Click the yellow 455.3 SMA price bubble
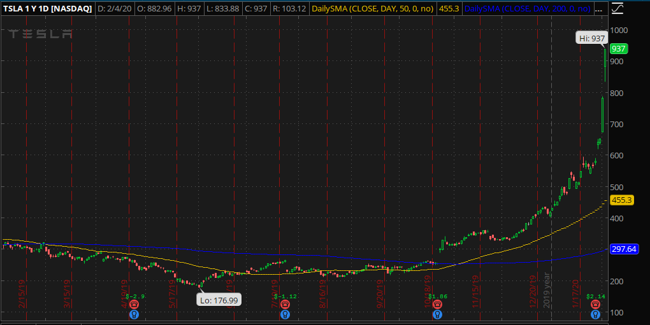The height and width of the screenshot is (325, 650). coord(621,200)
